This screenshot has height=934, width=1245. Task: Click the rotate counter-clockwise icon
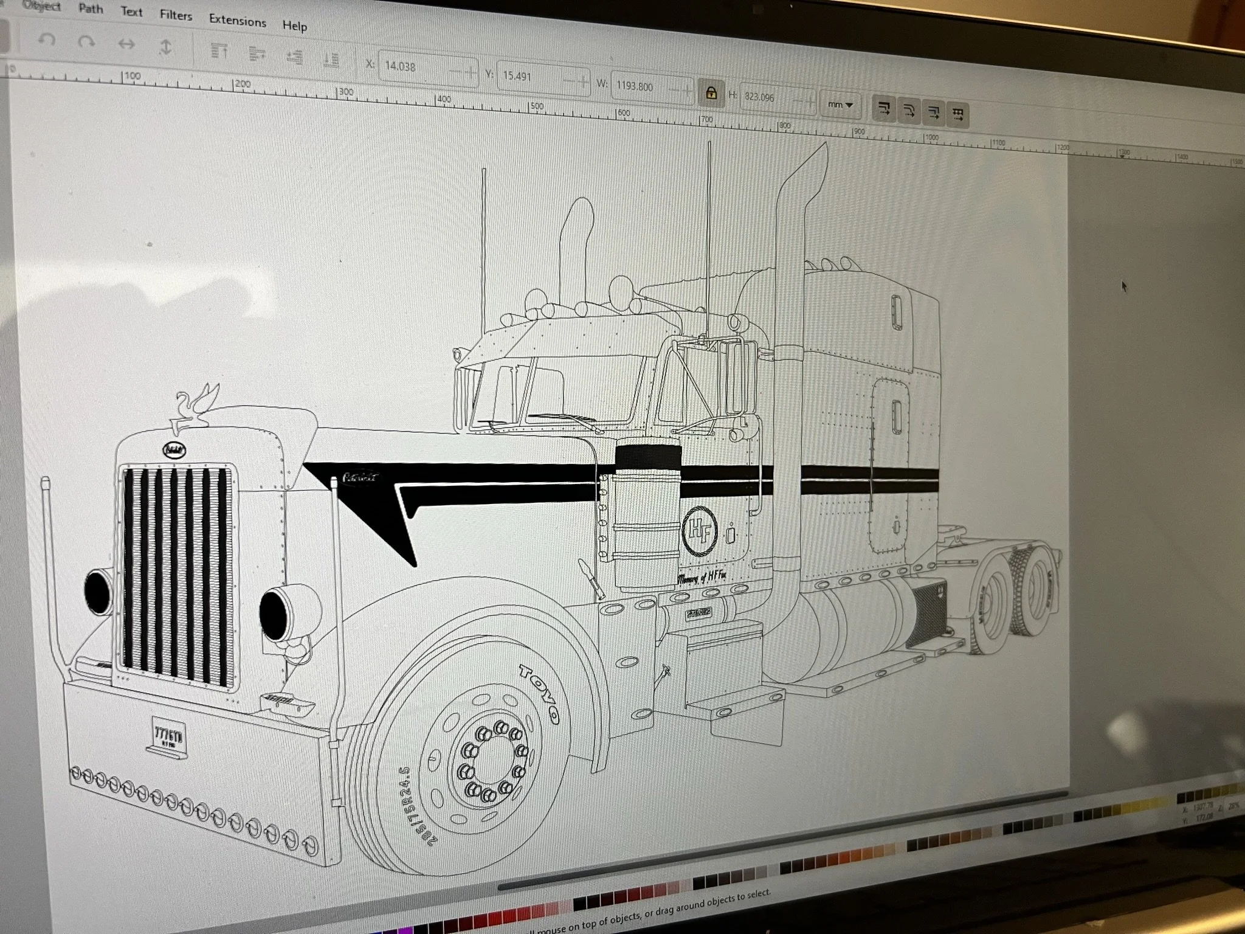coord(47,40)
